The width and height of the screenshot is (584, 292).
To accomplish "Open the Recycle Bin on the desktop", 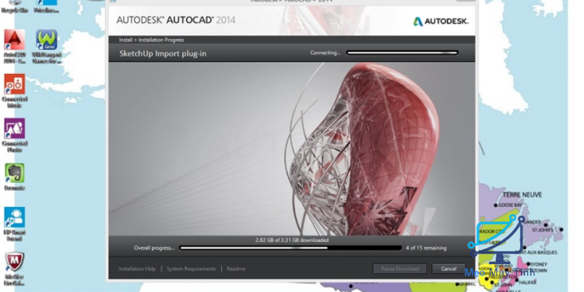I will [x=15, y=7].
